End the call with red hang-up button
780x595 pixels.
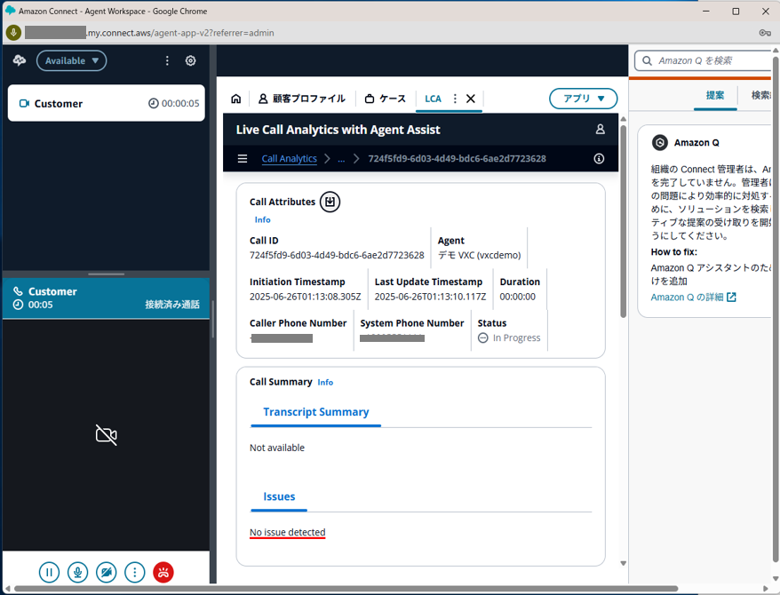(x=163, y=573)
